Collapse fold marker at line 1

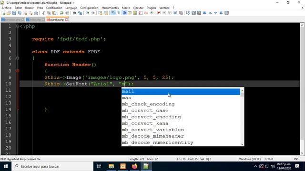18,26
